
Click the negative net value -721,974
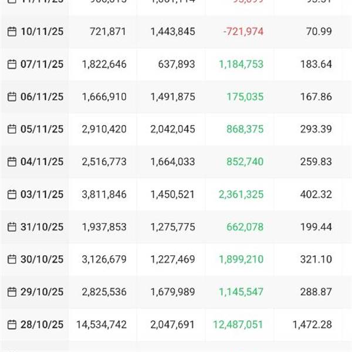pyautogui.click(x=243, y=32)
